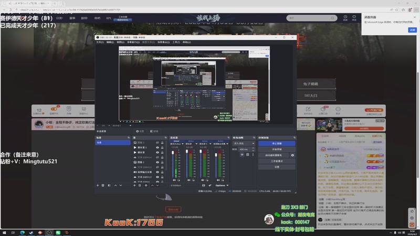
Task: Open mixer layout icon beside Options
Action: (204, 185)
